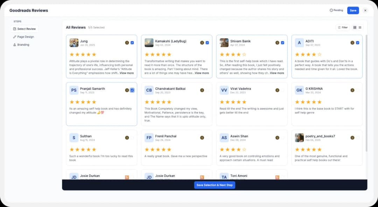Click poetry_and_books7's avatar thumbnail
The height and width of the screenshot is (207, 378).
(x=299, y=138)
